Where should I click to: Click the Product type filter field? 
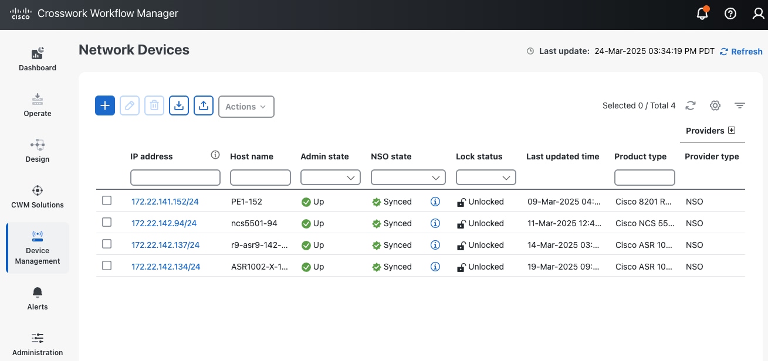(x=645, y=178)
